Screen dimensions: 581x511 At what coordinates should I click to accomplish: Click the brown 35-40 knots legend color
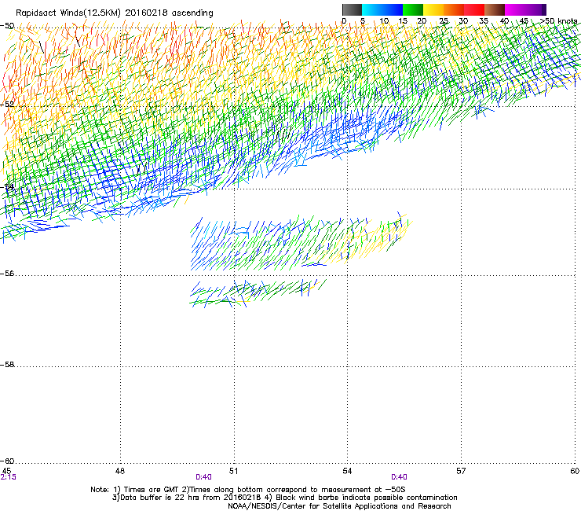click(x=495, y=9)
